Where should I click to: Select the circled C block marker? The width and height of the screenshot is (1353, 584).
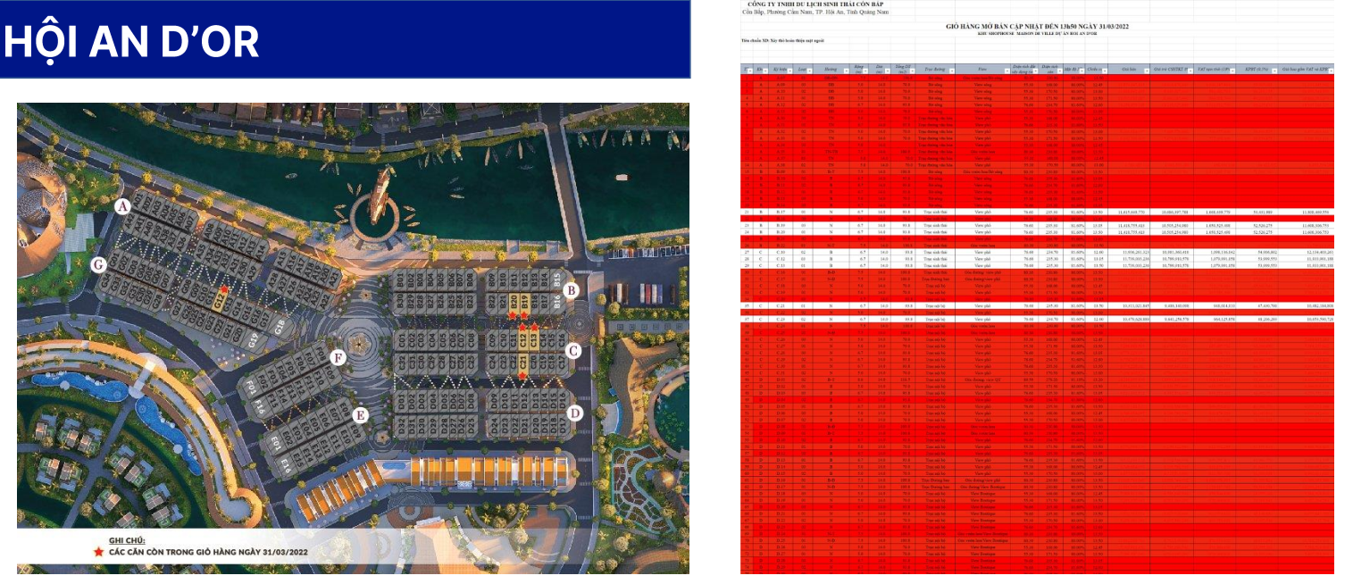573,352
